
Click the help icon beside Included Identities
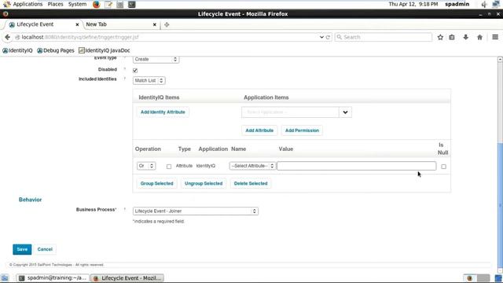pos(124,79)
